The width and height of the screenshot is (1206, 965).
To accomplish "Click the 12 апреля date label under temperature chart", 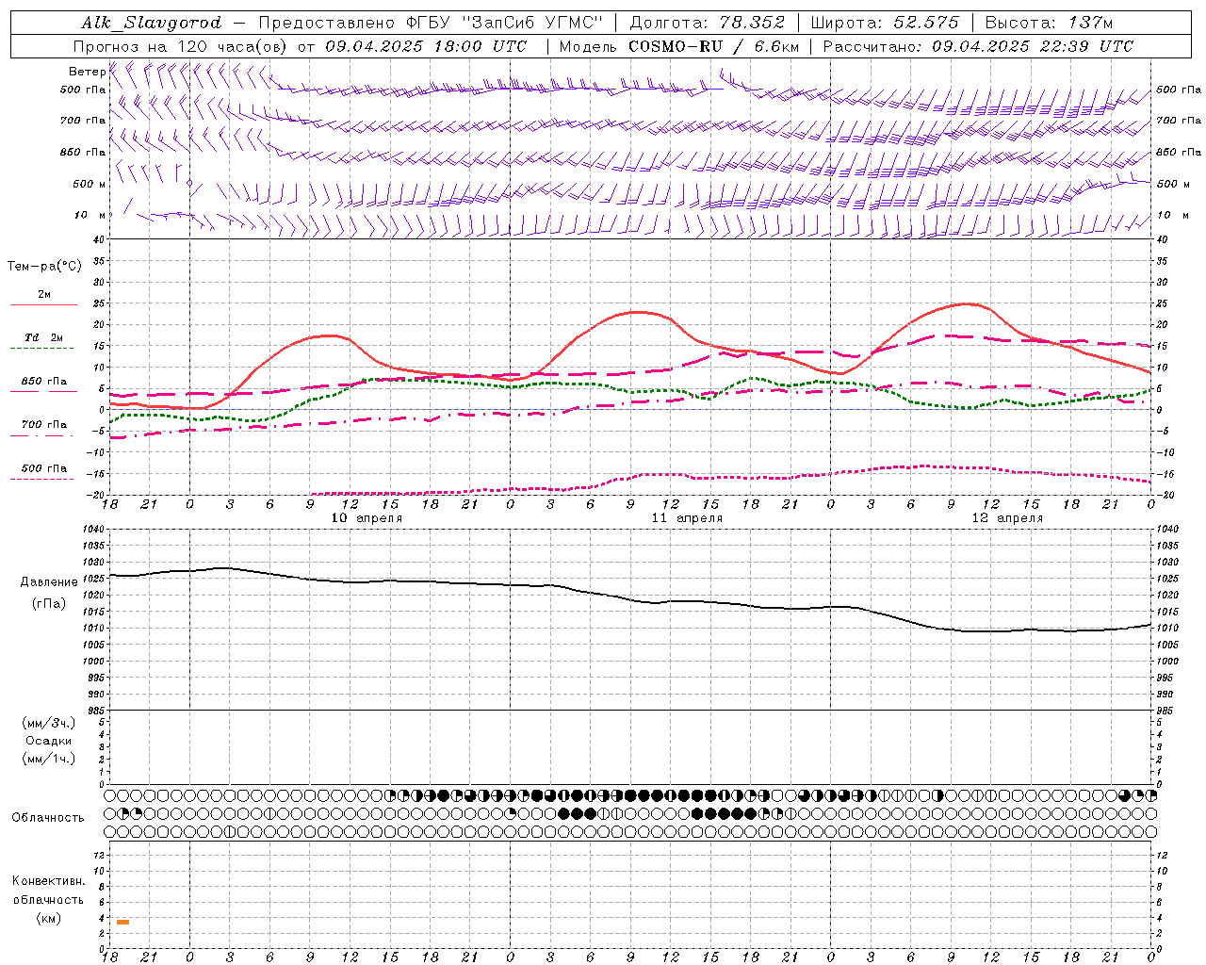I will (1007, 518).
